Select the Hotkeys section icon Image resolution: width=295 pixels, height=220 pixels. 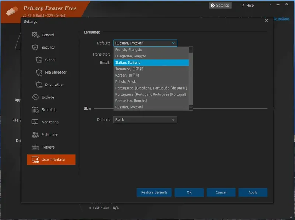(x=35, y=147)
